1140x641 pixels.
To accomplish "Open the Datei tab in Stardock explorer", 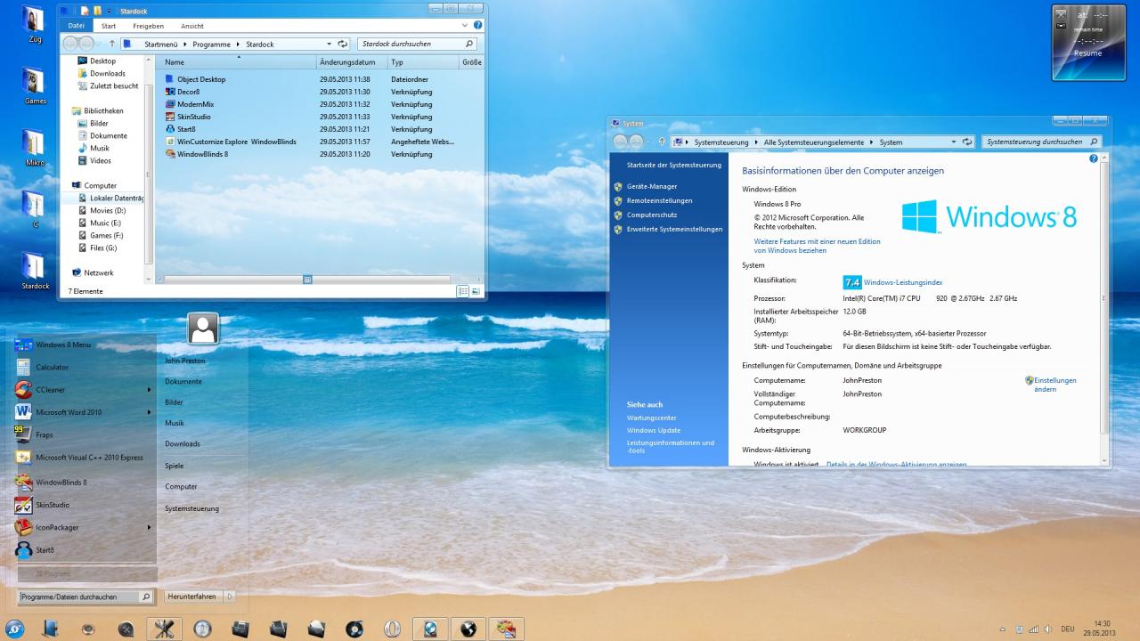I will pos(76,26).
